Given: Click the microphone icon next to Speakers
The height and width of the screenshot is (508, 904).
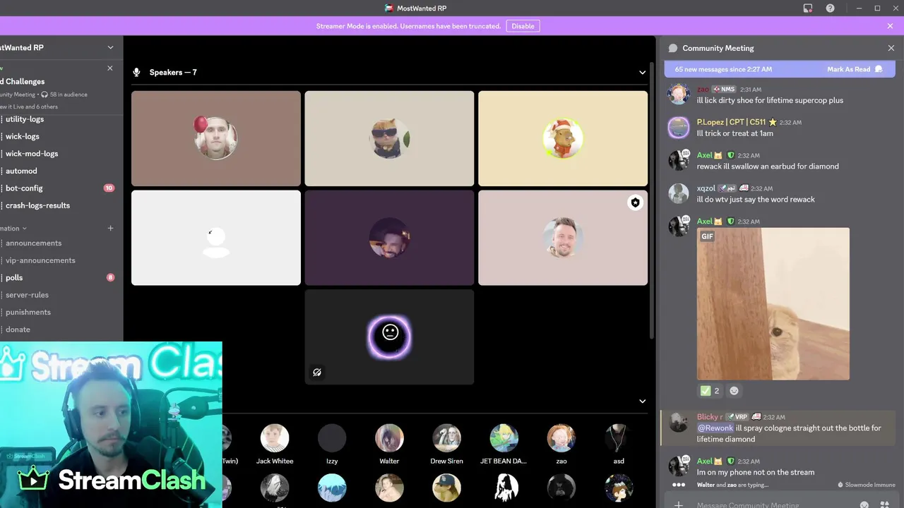Looking at the screenshot, I should (136, 72).
